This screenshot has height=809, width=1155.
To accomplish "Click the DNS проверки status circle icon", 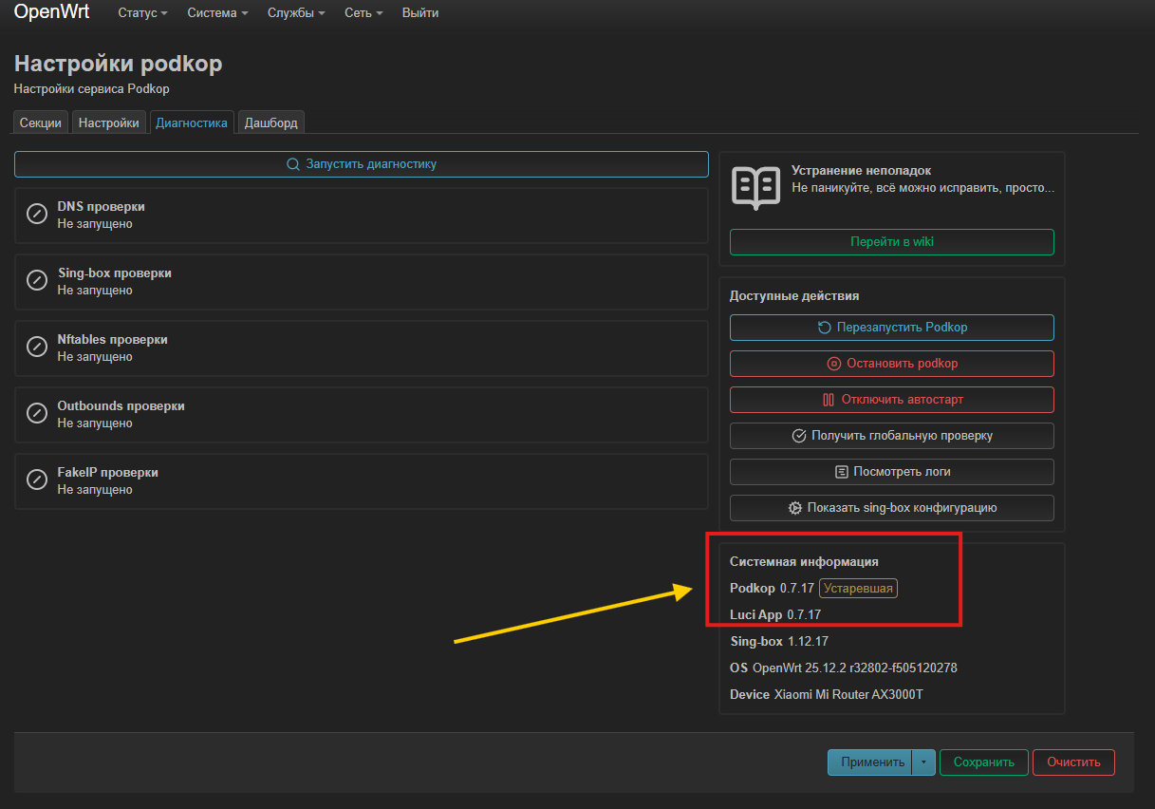I will click(x=37, y=215).
